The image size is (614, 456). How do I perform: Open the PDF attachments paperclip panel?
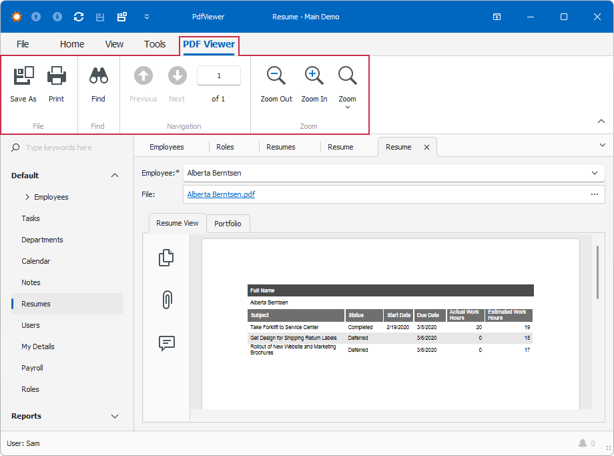click(x=166, y=300)
